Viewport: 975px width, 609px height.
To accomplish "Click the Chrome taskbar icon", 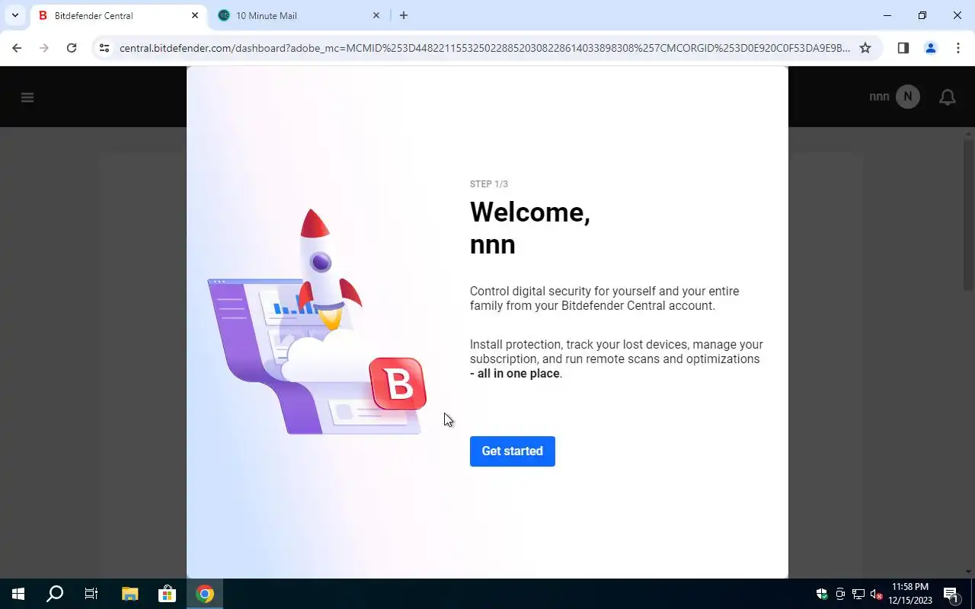I will (x=204, y=594).
